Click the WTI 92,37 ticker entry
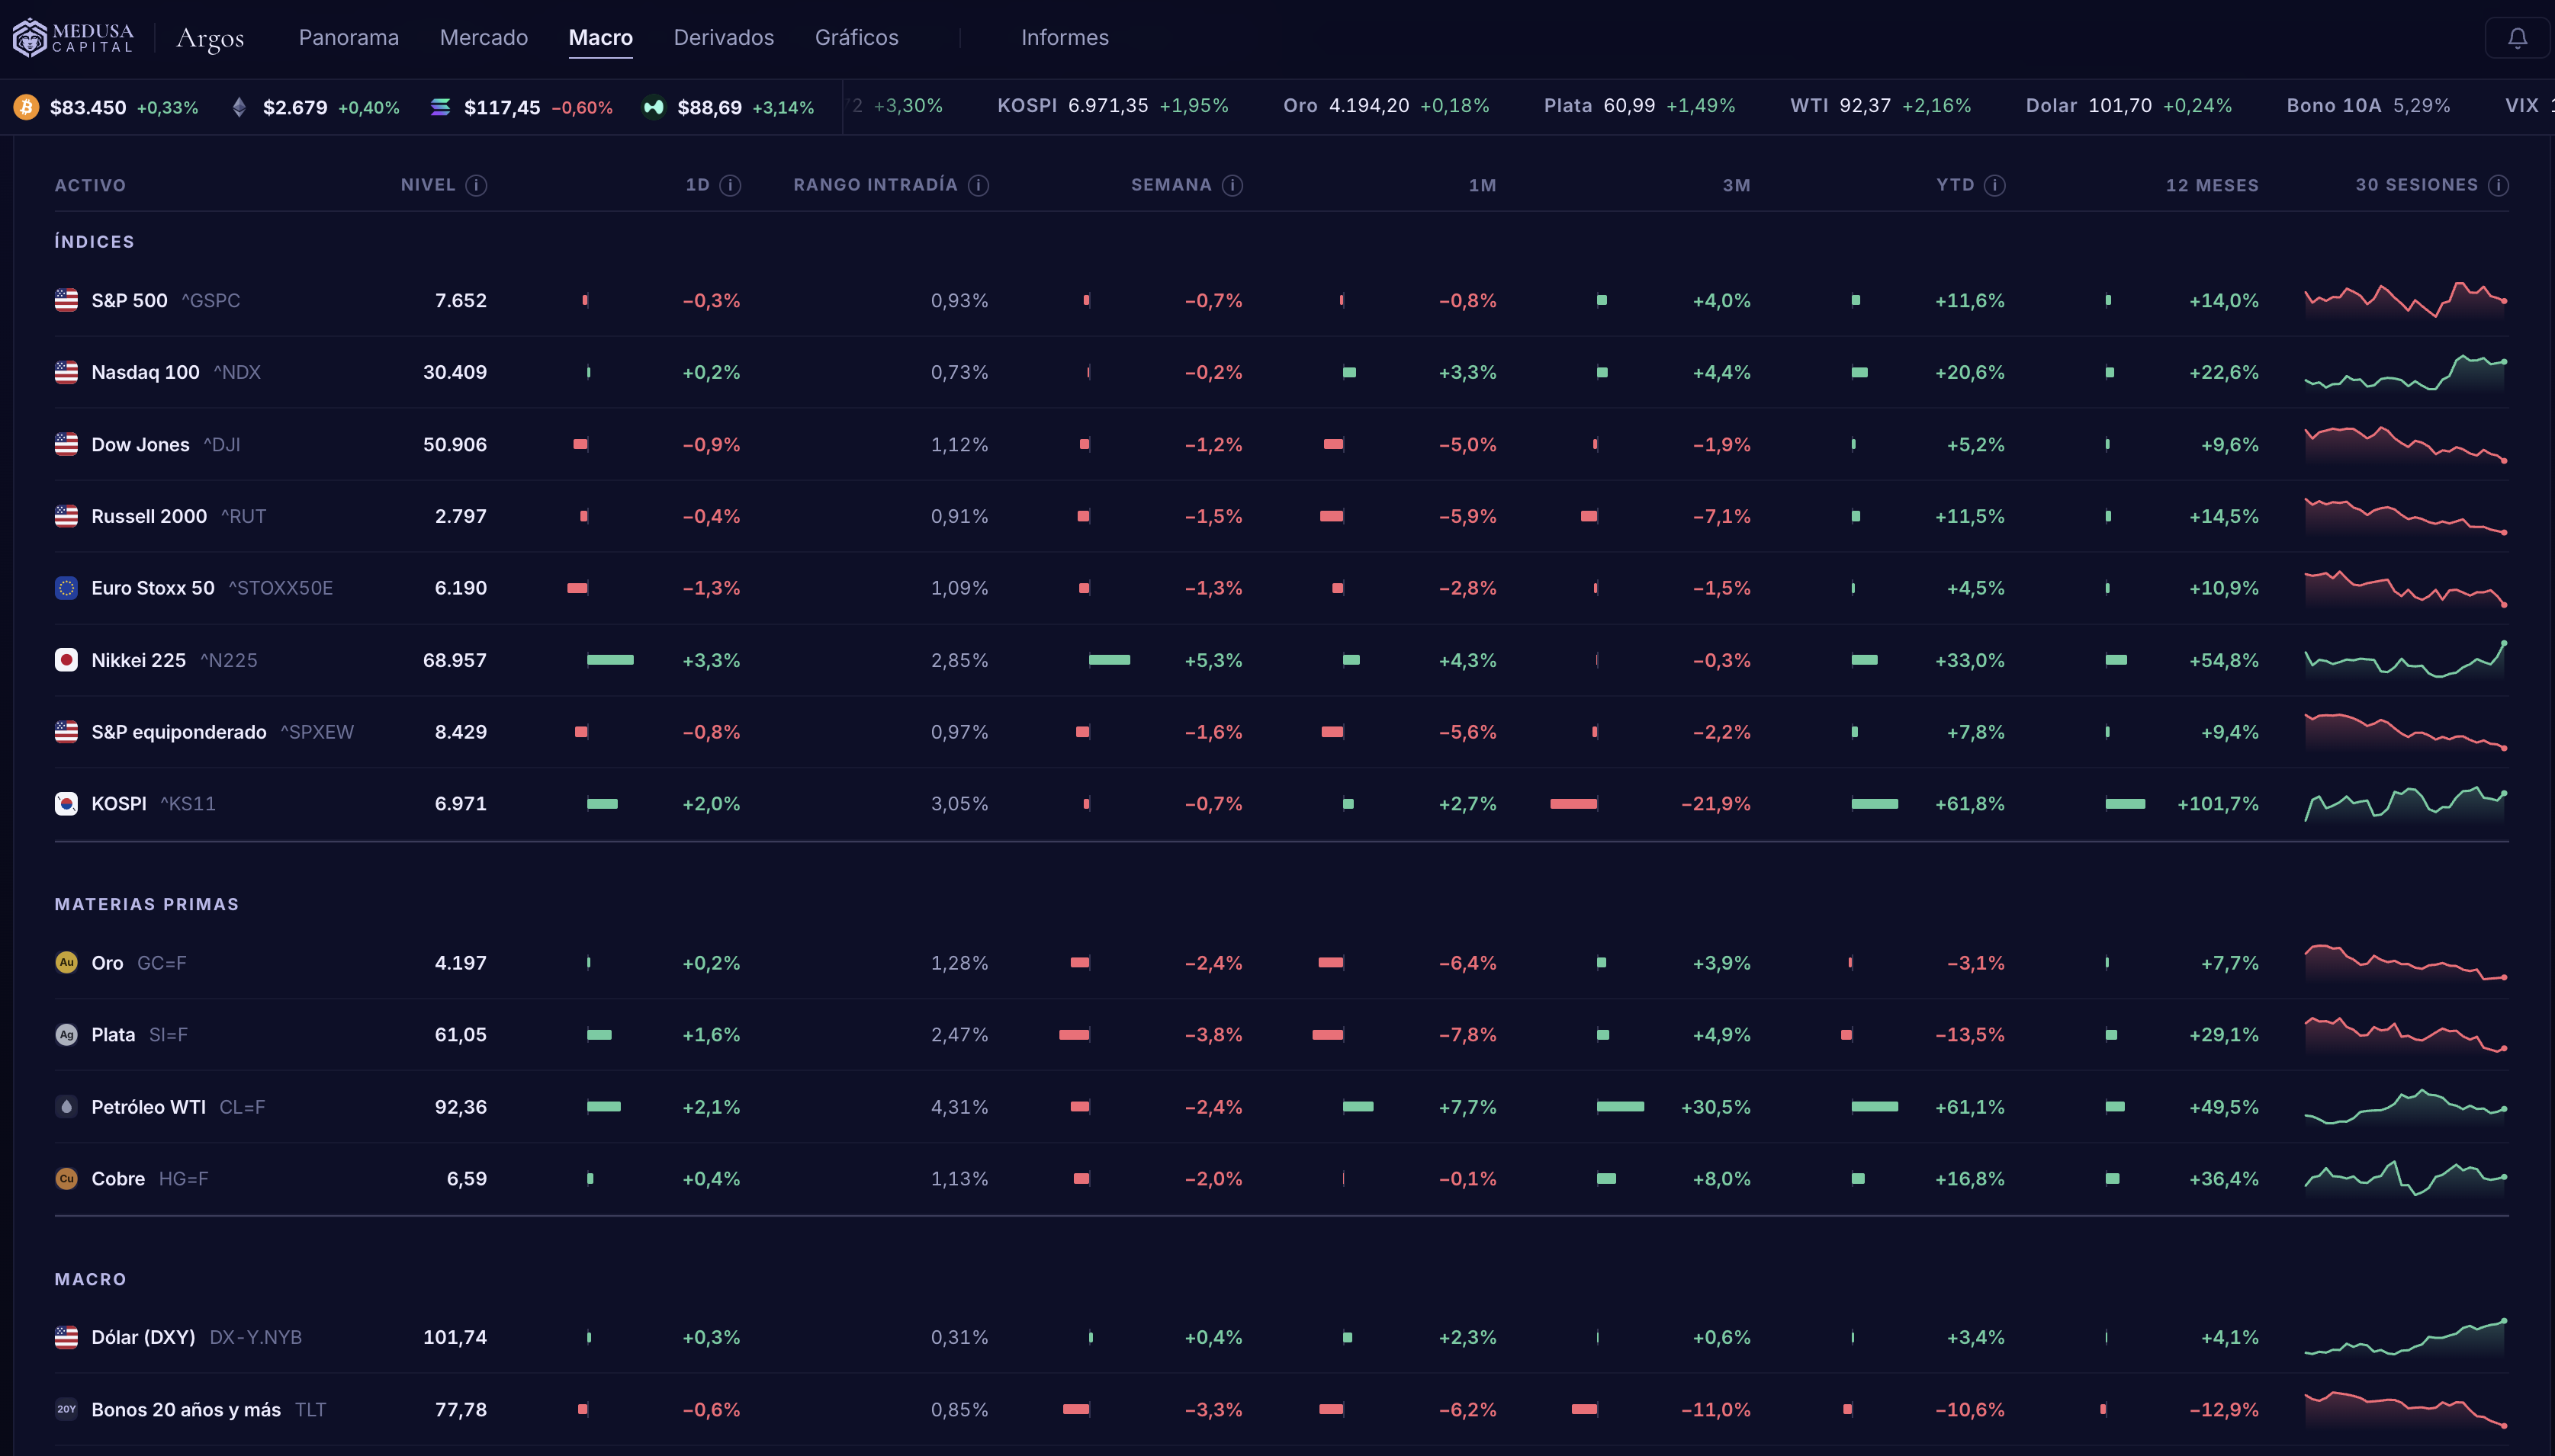The height and width of the screenshot is (1456, 2555). click(1881, 106)
